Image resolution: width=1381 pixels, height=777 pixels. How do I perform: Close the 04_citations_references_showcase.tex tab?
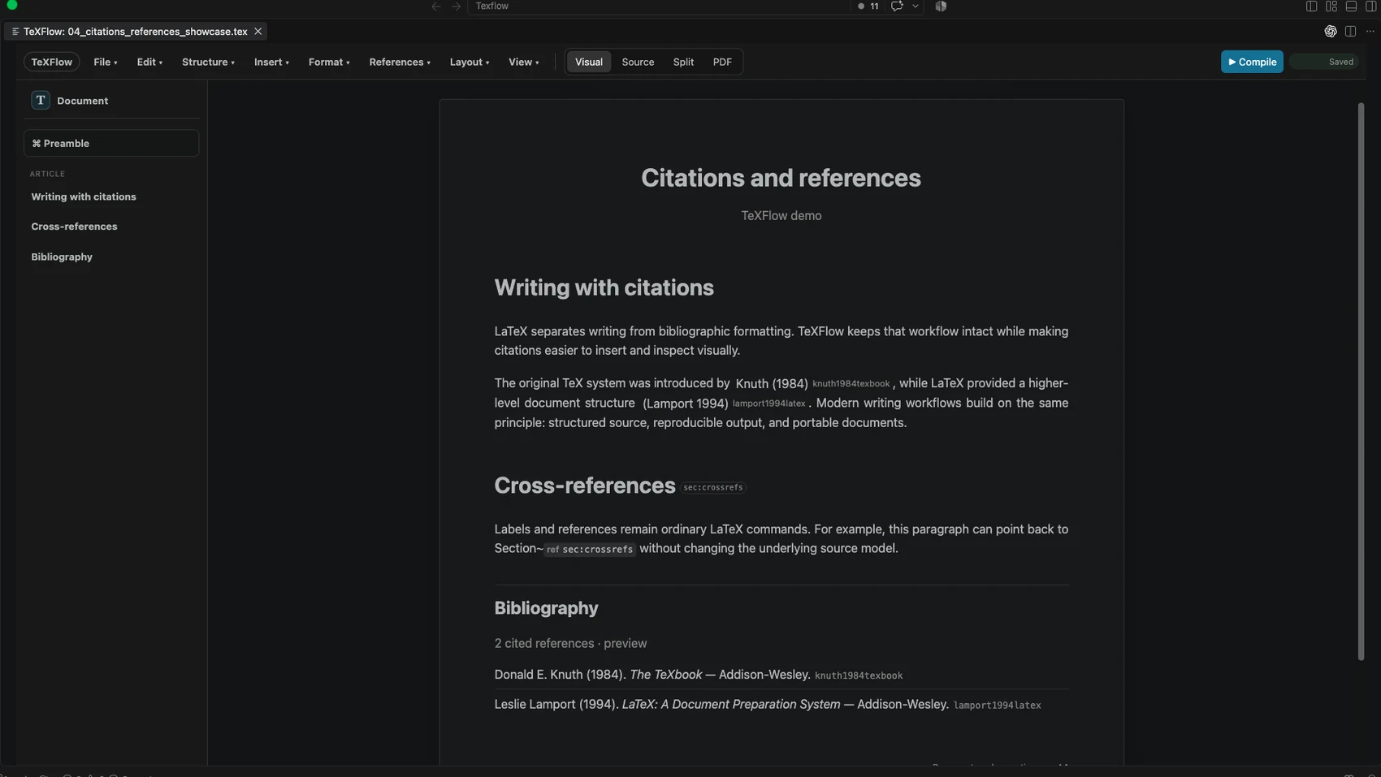pos(258,31)
